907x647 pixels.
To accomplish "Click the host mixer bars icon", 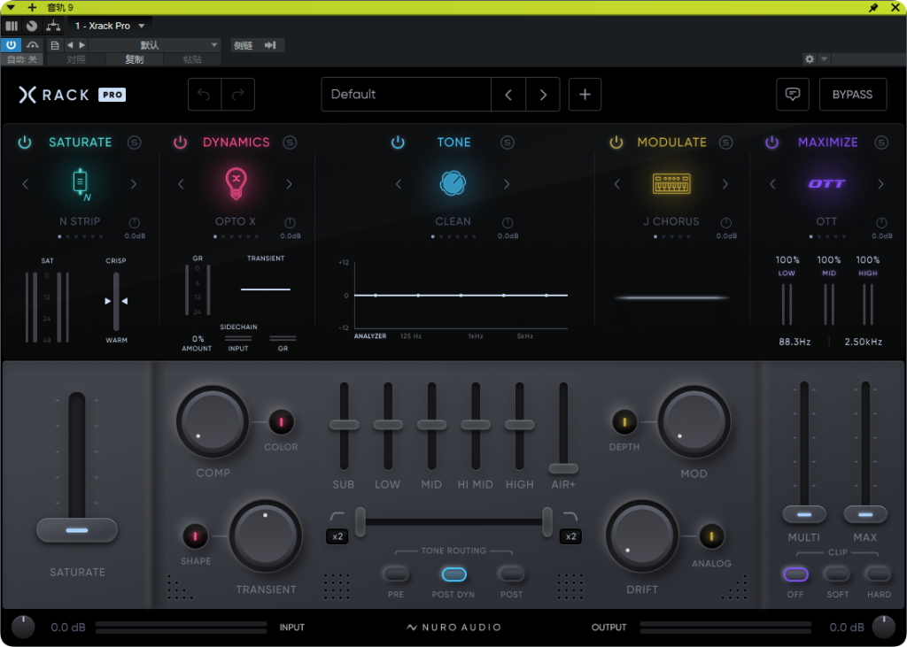I will pos(12,26).
